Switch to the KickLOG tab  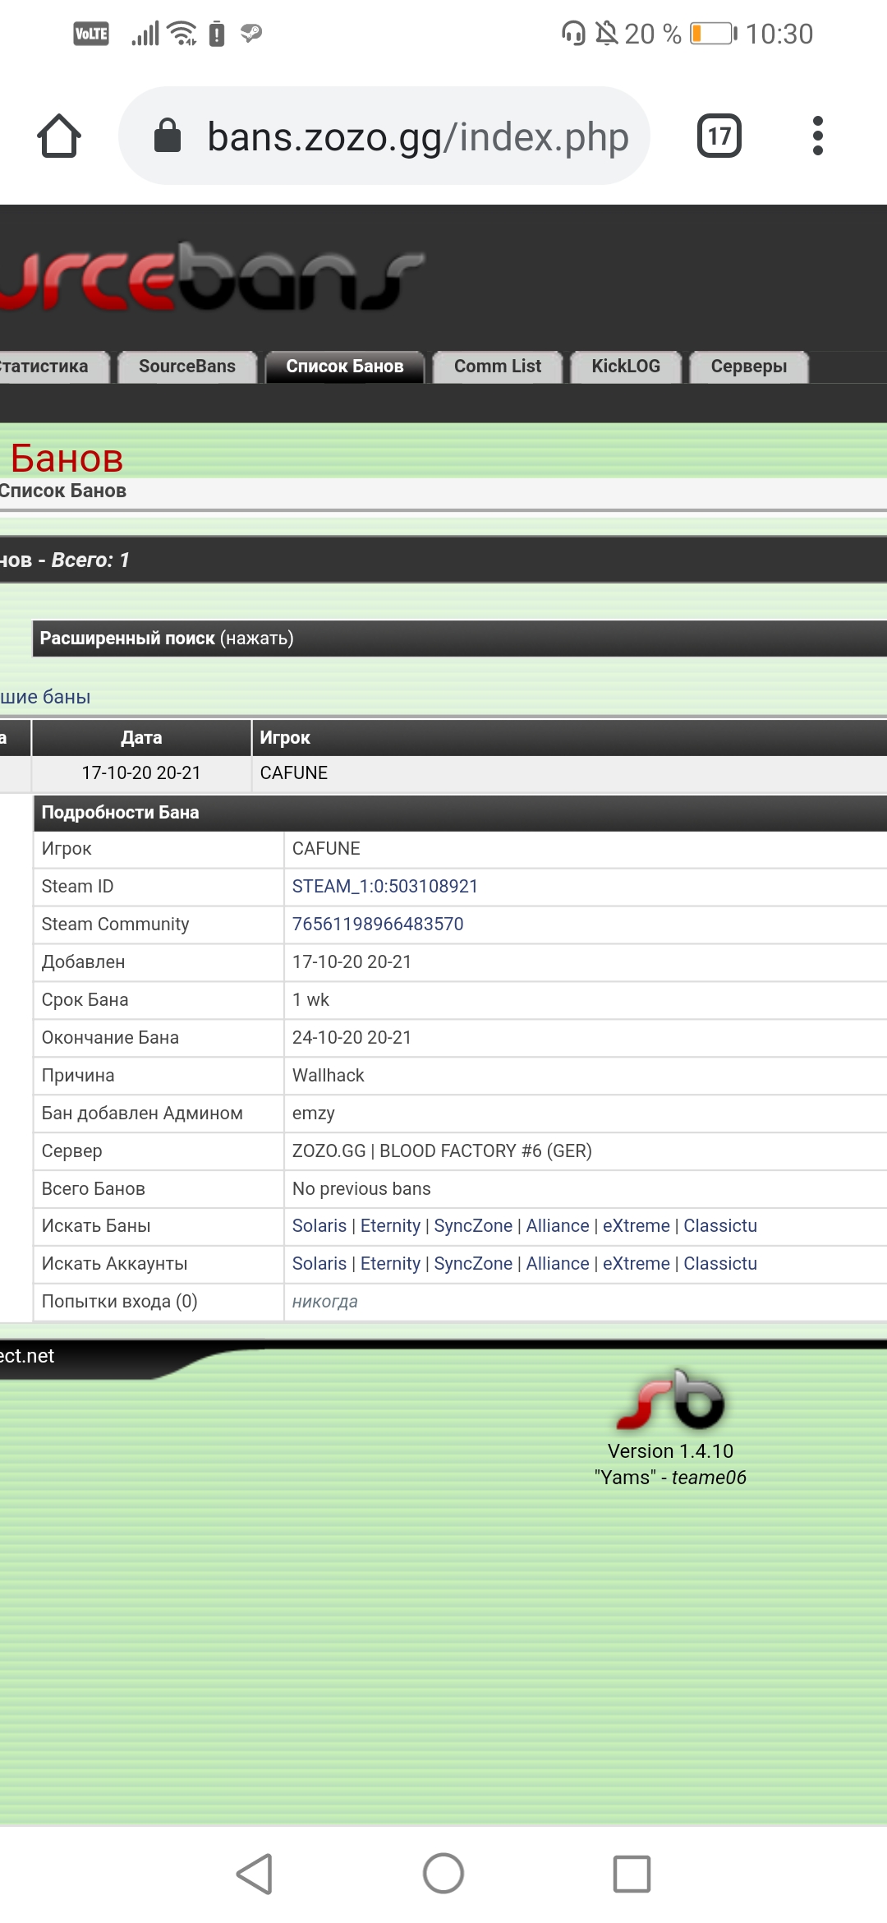(626, 367)
